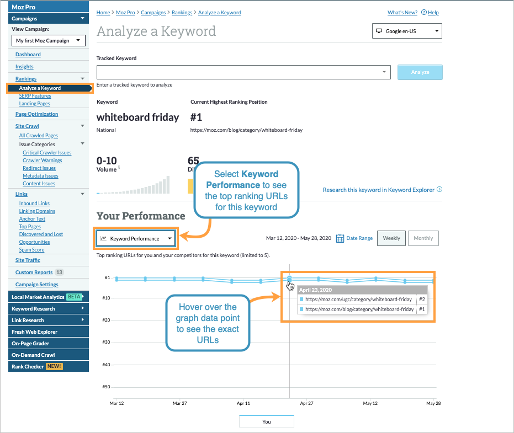This screenshot has height=433, width=514.
Task: Expand the Link Research menu arrow
Action: 82,320
